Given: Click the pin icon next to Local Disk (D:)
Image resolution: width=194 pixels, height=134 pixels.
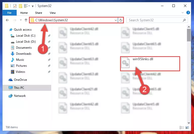Looking at the screenshot, I should [x=49, y=42].
